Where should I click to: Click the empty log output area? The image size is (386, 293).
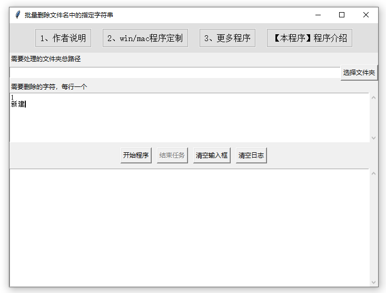click(189, 228)
